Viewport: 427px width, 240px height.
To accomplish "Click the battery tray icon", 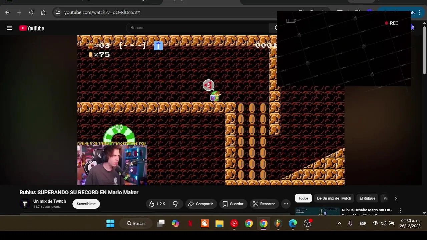I will (x=392, y=223).
